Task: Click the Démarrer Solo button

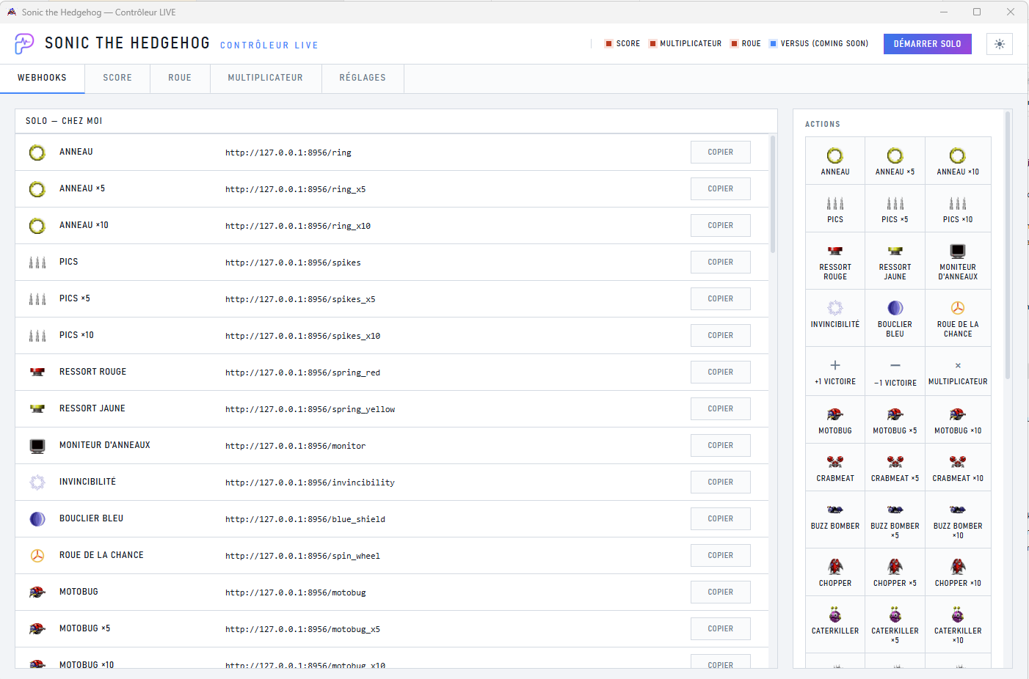Action: point(928,44)
